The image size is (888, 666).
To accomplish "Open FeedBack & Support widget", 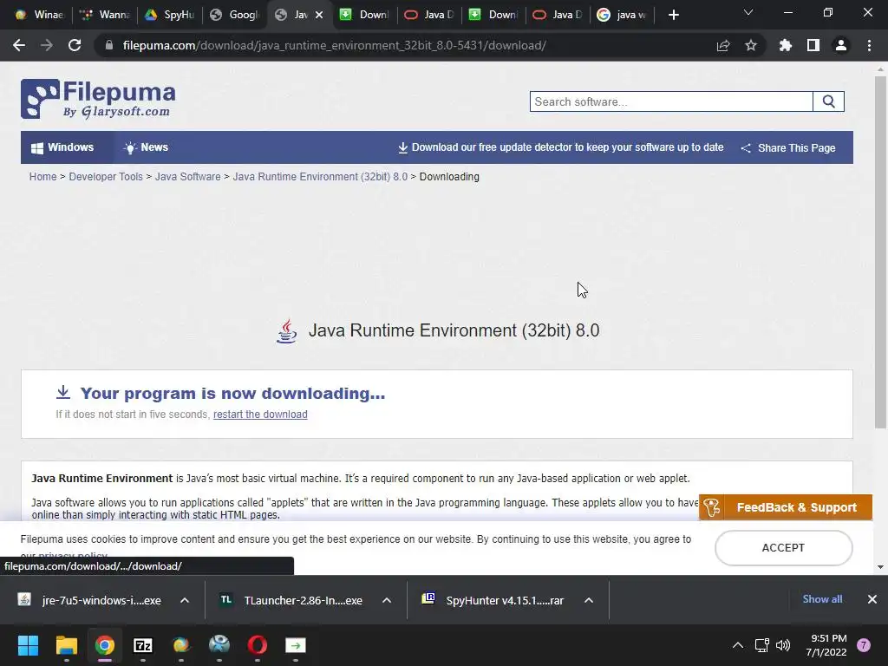I will pyautogui.click(x=786, y=507).
